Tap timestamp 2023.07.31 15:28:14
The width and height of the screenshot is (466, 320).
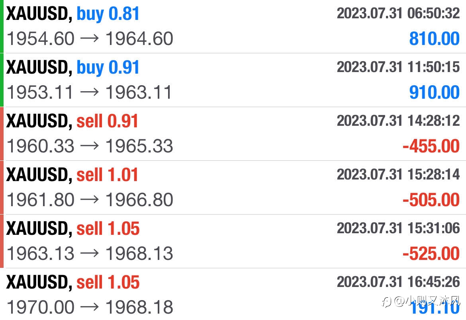(398, 174)
